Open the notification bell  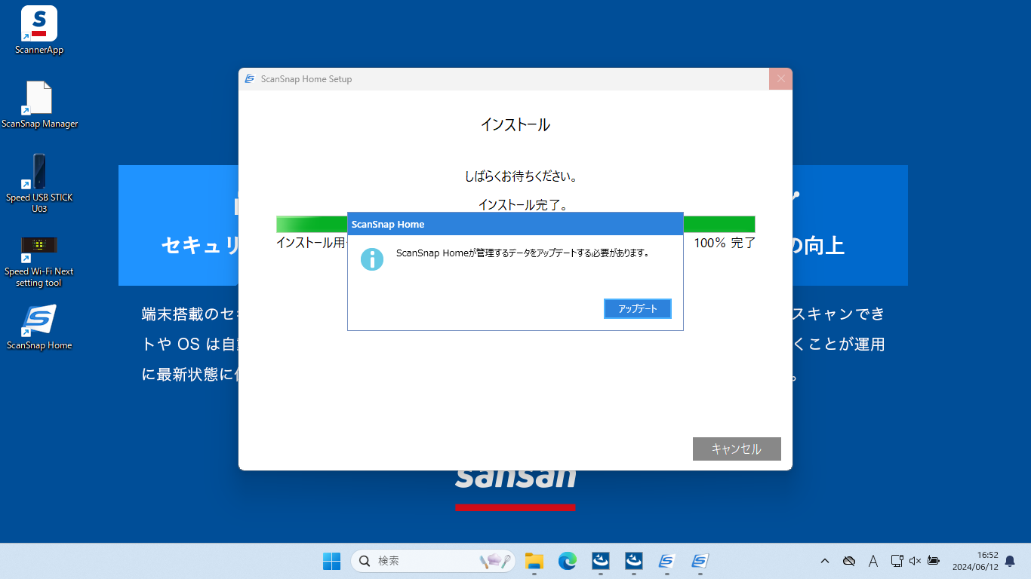[1010, 561]
